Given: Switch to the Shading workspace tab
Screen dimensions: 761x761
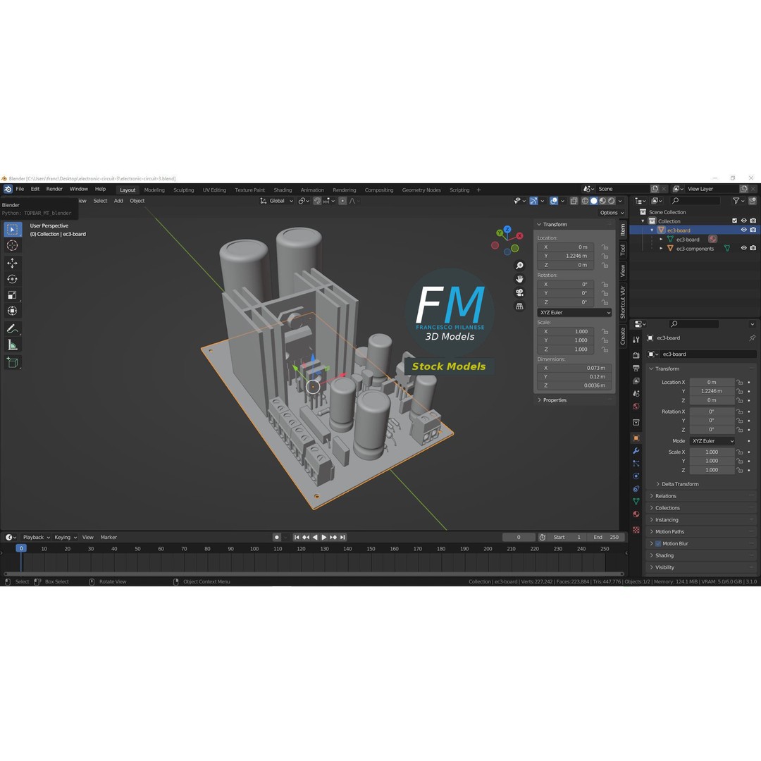Looking at the screenshot, I should tap(283, 190).
